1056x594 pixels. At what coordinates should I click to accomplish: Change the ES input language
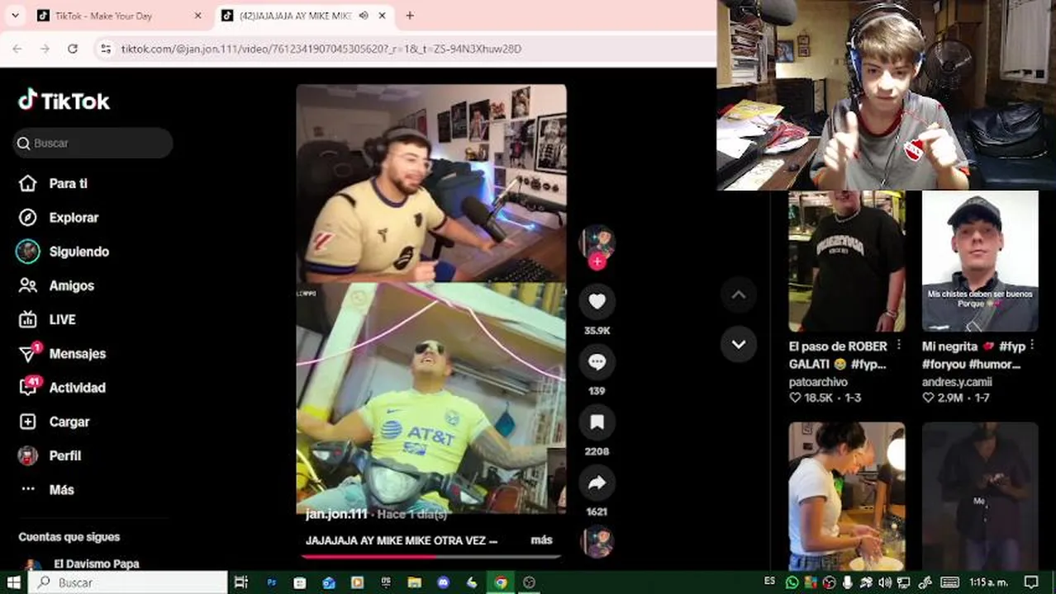click(x=770, y=582)
